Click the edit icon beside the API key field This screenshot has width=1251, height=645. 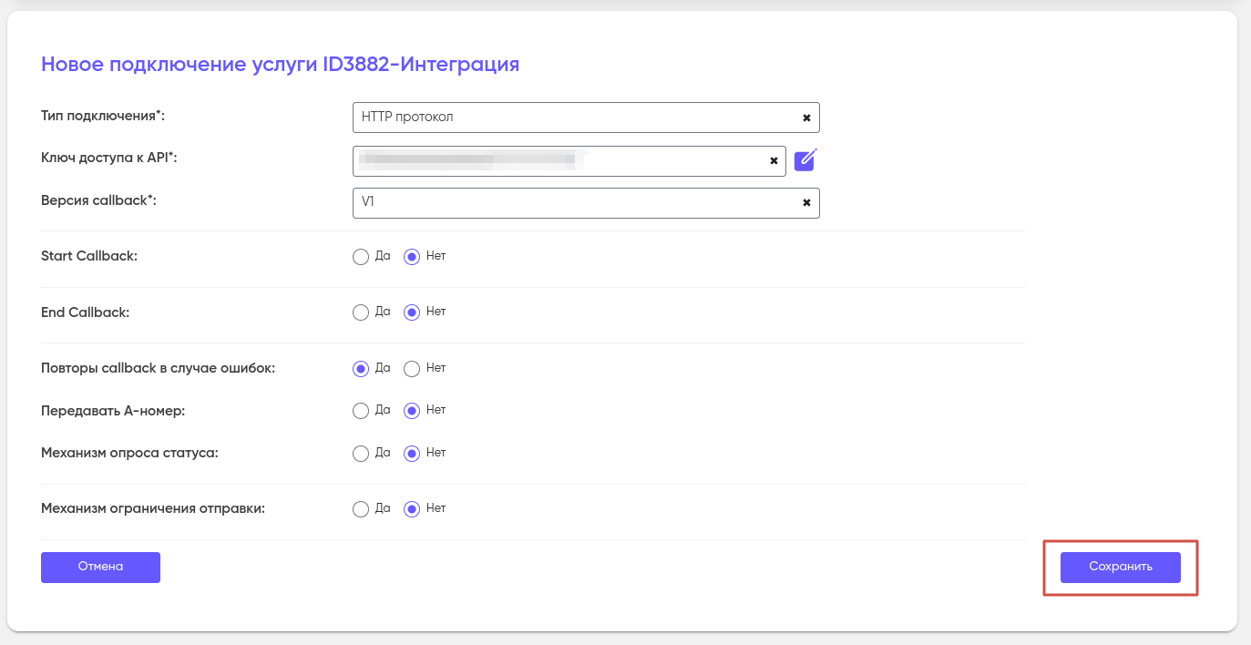[805, 160]
